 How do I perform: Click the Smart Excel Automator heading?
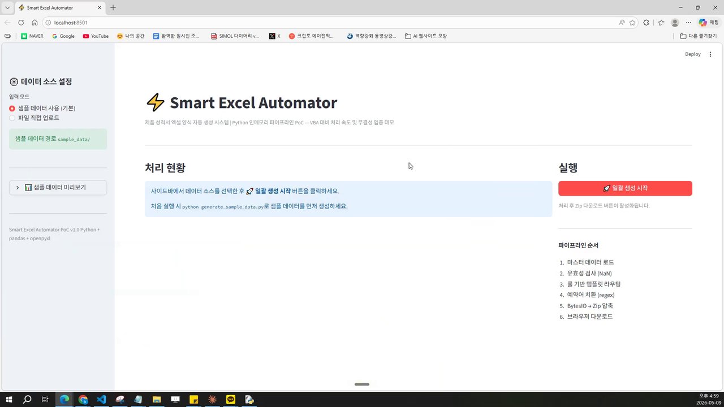253,103
